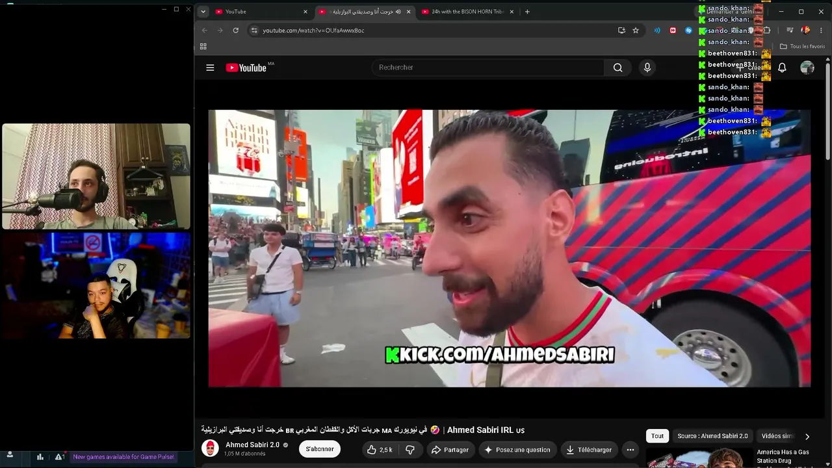This screenshot has width=832, height=468.
Task: Select the Source : Ahmed Sabiri 2.0 chip
Action: pos(712,436)
